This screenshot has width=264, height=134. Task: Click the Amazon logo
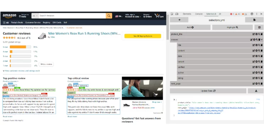click(x=10, y=16)
